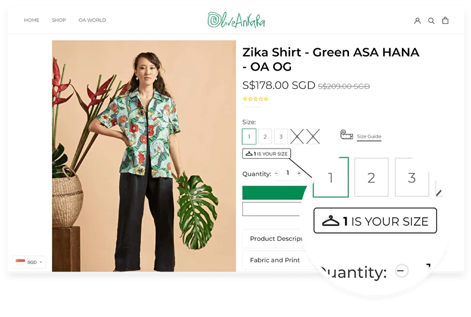The height and width of the screenshot is (317, 471).
Task: Select size 3 option
Action: [281, 137]
